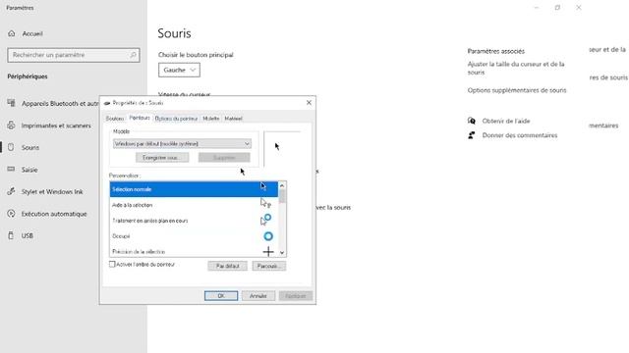The width and height of the screenshot is (629, 353).
Task: Open the 'Gauche' primary button dropdown
Action: click(x=179, y=70)
